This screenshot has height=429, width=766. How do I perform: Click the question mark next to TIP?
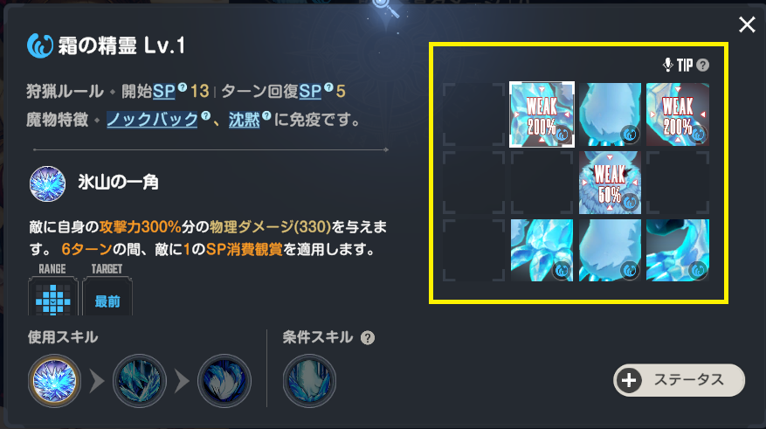(702, 65)
